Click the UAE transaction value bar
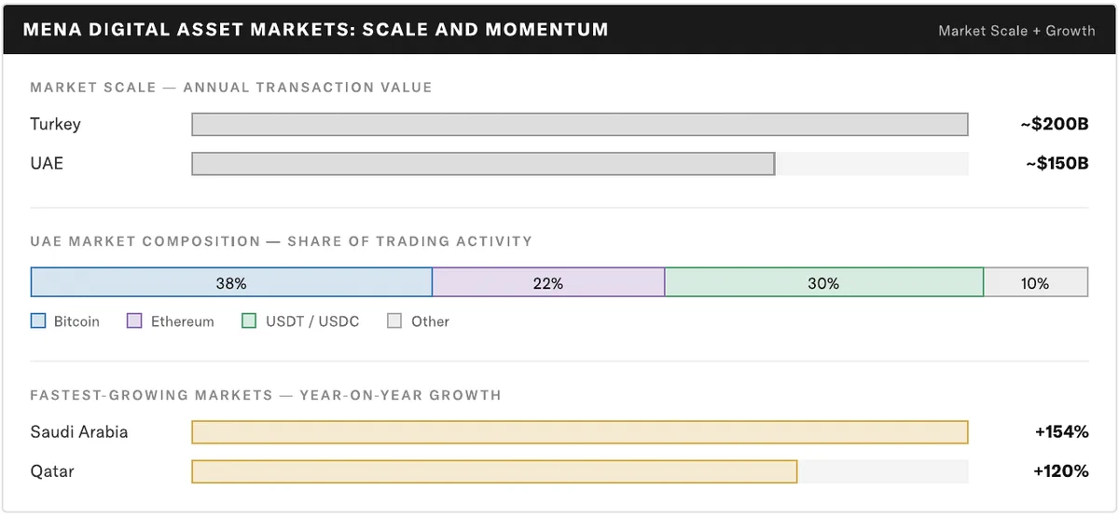Screen dimensions: 1119x518 pyautogui.click(x=483, y=164)
